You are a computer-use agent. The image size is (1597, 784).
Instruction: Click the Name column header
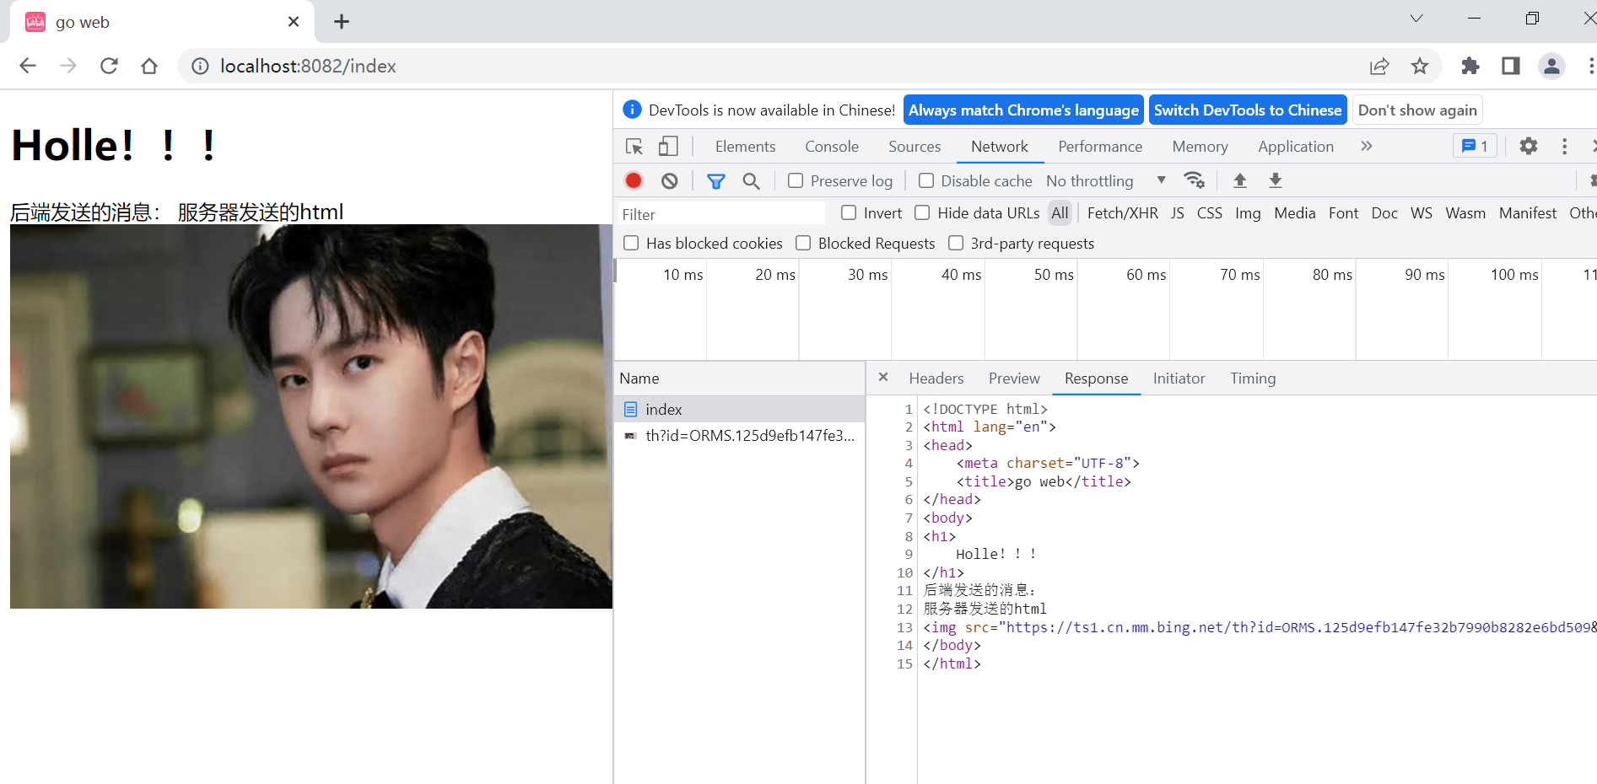point(740,379)
